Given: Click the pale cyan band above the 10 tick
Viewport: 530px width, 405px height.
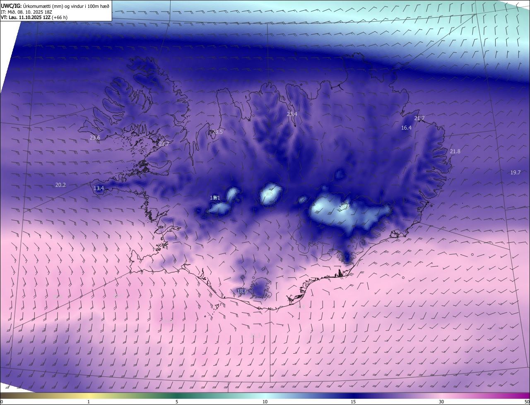Looking at the screenshot, I should (x=265, y=396).
